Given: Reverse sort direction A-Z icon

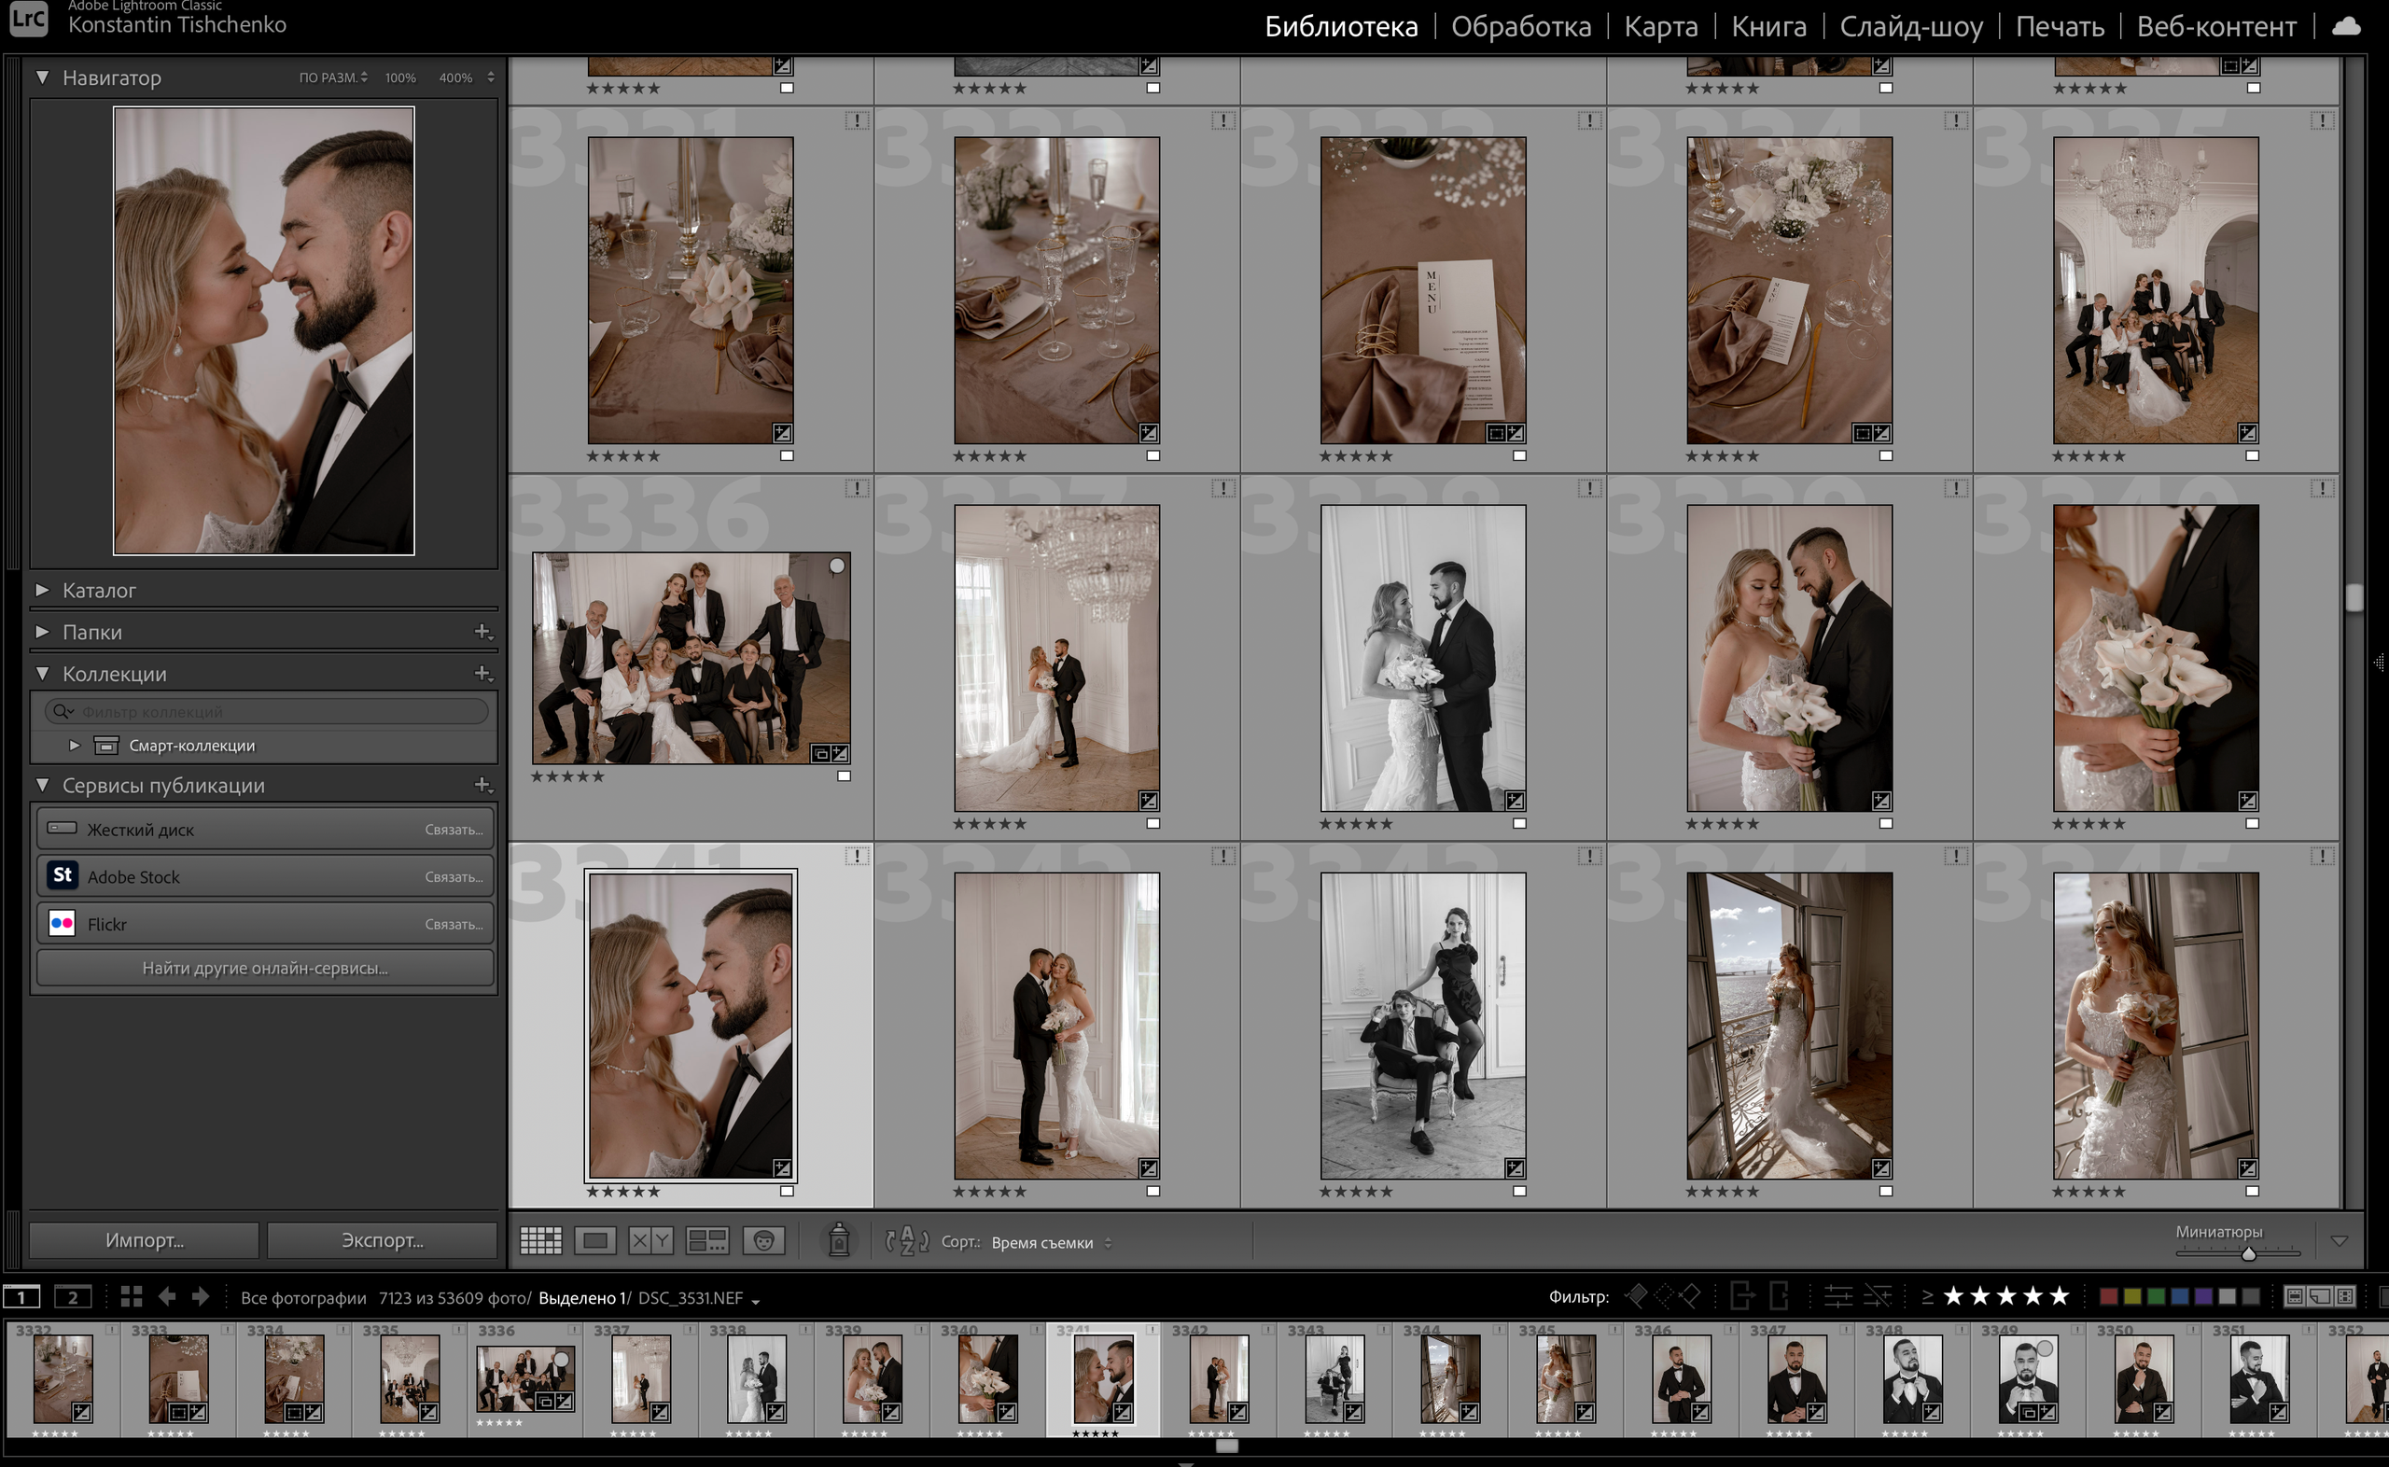Looking at the screenshot, I should (907, 1240).
